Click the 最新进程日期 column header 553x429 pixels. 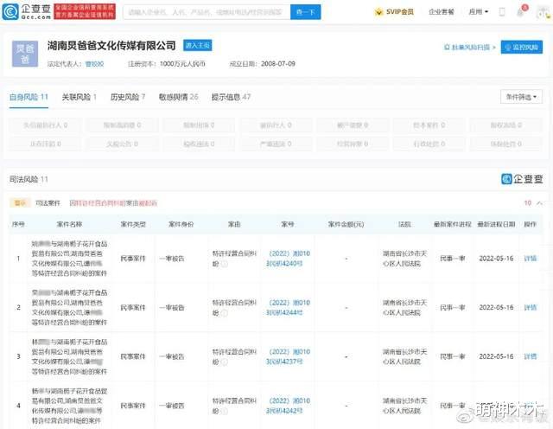coord(496,224)
